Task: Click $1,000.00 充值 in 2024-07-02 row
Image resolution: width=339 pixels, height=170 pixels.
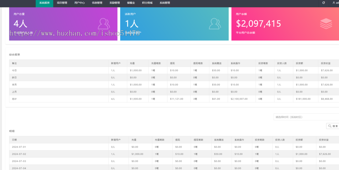Action: tap(137, 154)
